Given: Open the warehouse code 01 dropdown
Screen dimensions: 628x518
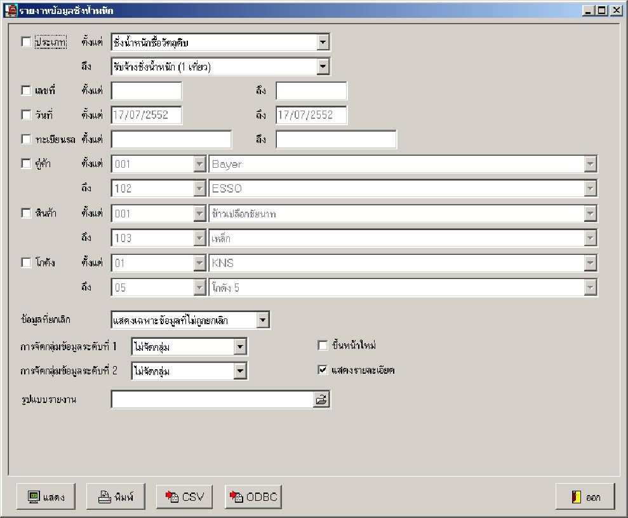Looking at the screenshot, I should [199, 263].
